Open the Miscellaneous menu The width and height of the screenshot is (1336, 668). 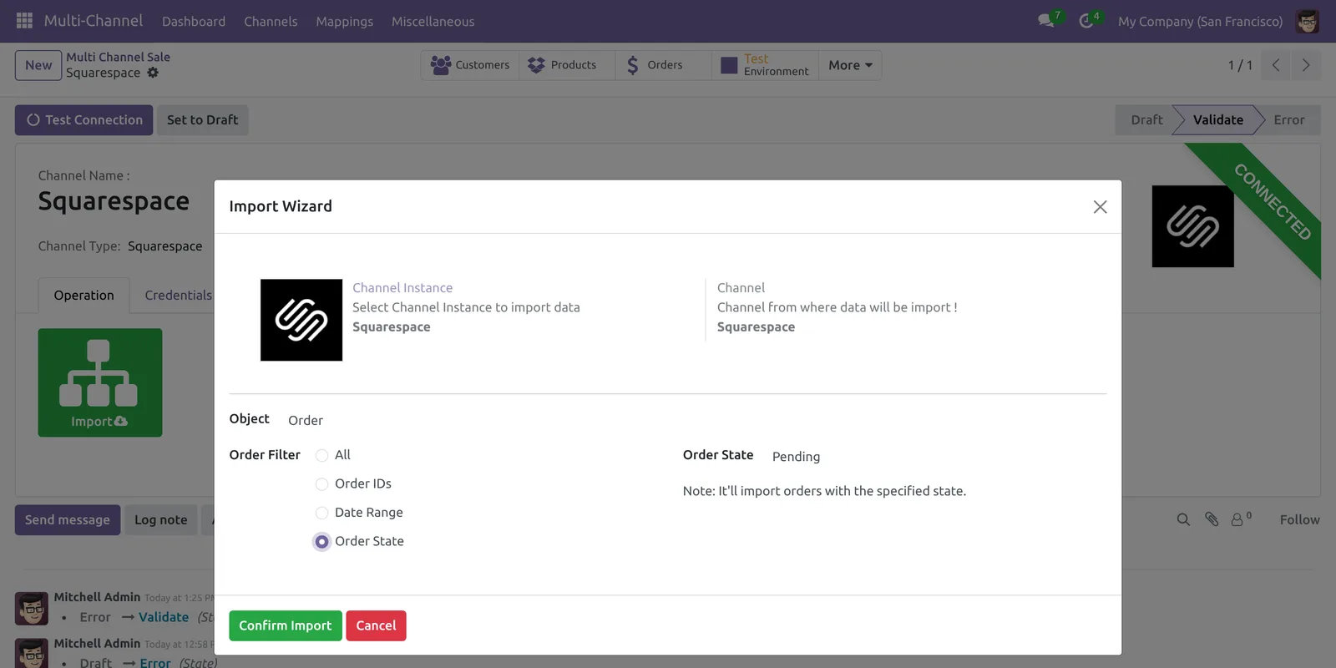pos(433,21)
